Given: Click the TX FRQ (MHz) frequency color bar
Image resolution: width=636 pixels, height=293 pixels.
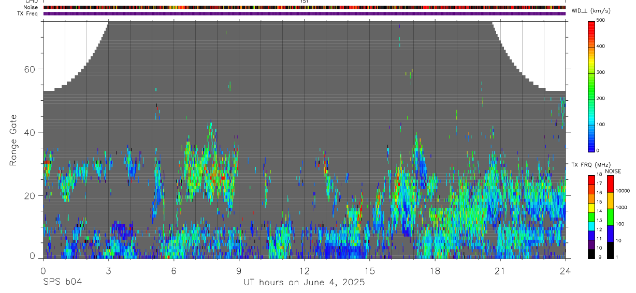Looking at the screenshot, I should pos(591,217).
